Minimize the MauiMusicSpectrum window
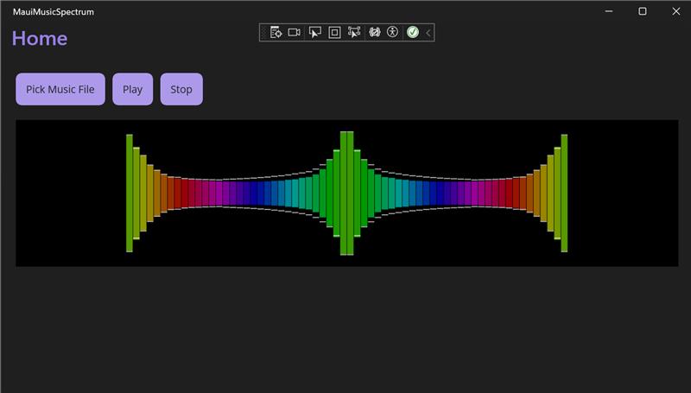Image resolution: width=691 pixels, height=393 pixels. 609,11
